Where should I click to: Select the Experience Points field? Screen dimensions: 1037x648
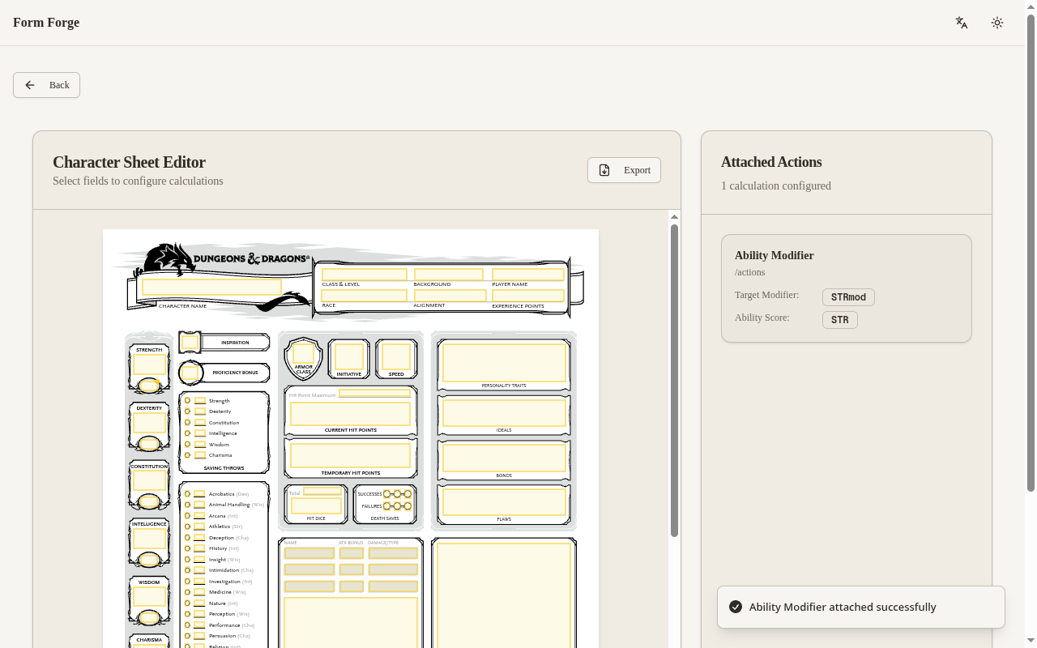pos(527,296)
